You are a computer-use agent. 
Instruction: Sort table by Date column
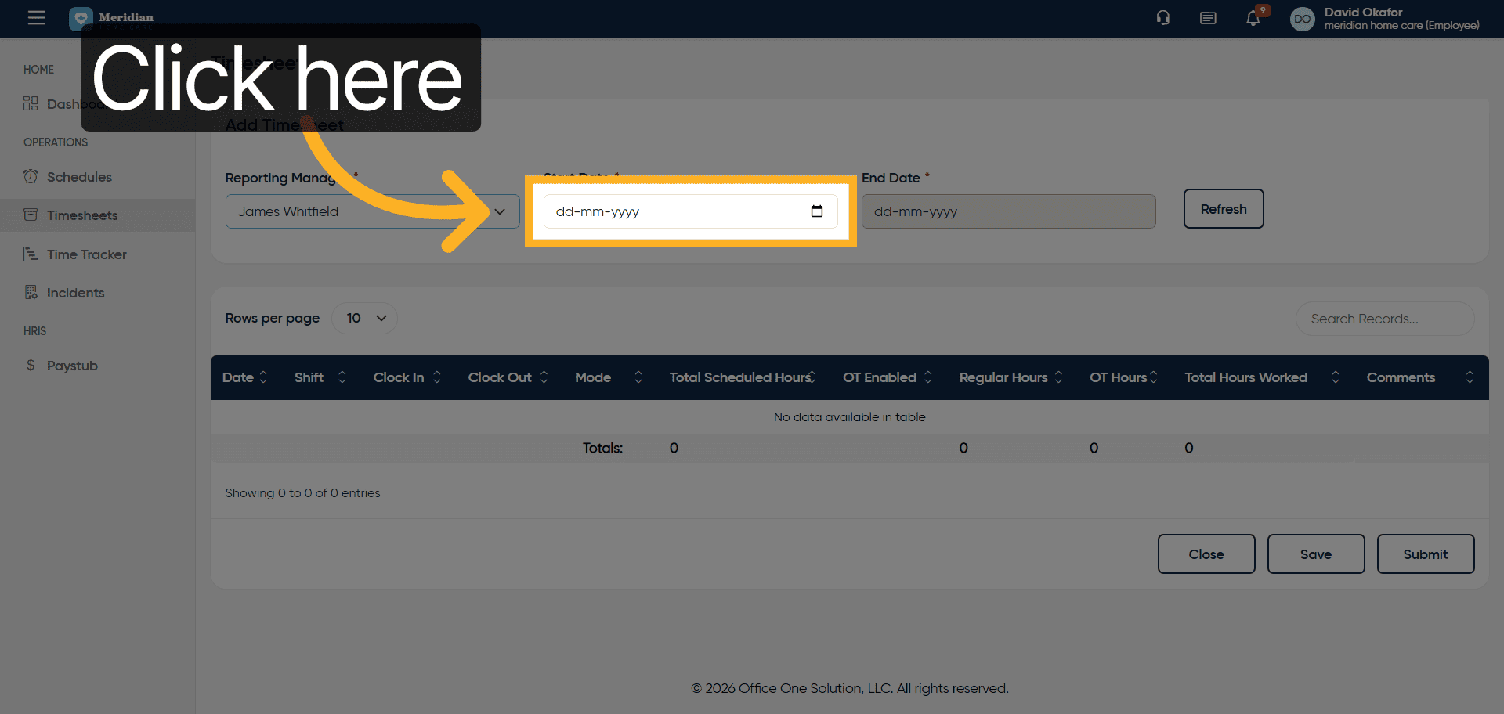click(244, 377)
